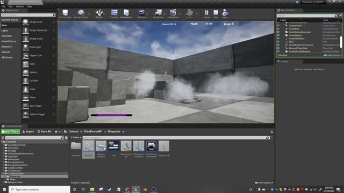
Task: Select the Hud asset thumbnail
Action: click(x=113, y=146)
